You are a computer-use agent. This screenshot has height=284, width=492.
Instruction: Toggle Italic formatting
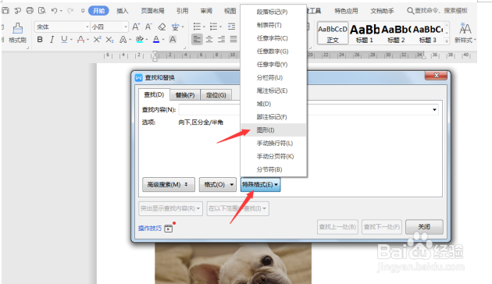coord(52,40)
